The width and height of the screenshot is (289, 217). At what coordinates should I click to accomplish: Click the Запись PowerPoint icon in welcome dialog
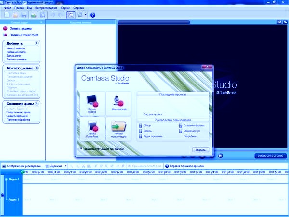coord(92,129)
